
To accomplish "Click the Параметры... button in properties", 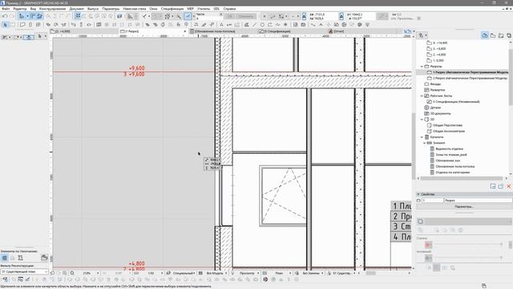I will 464,207.
